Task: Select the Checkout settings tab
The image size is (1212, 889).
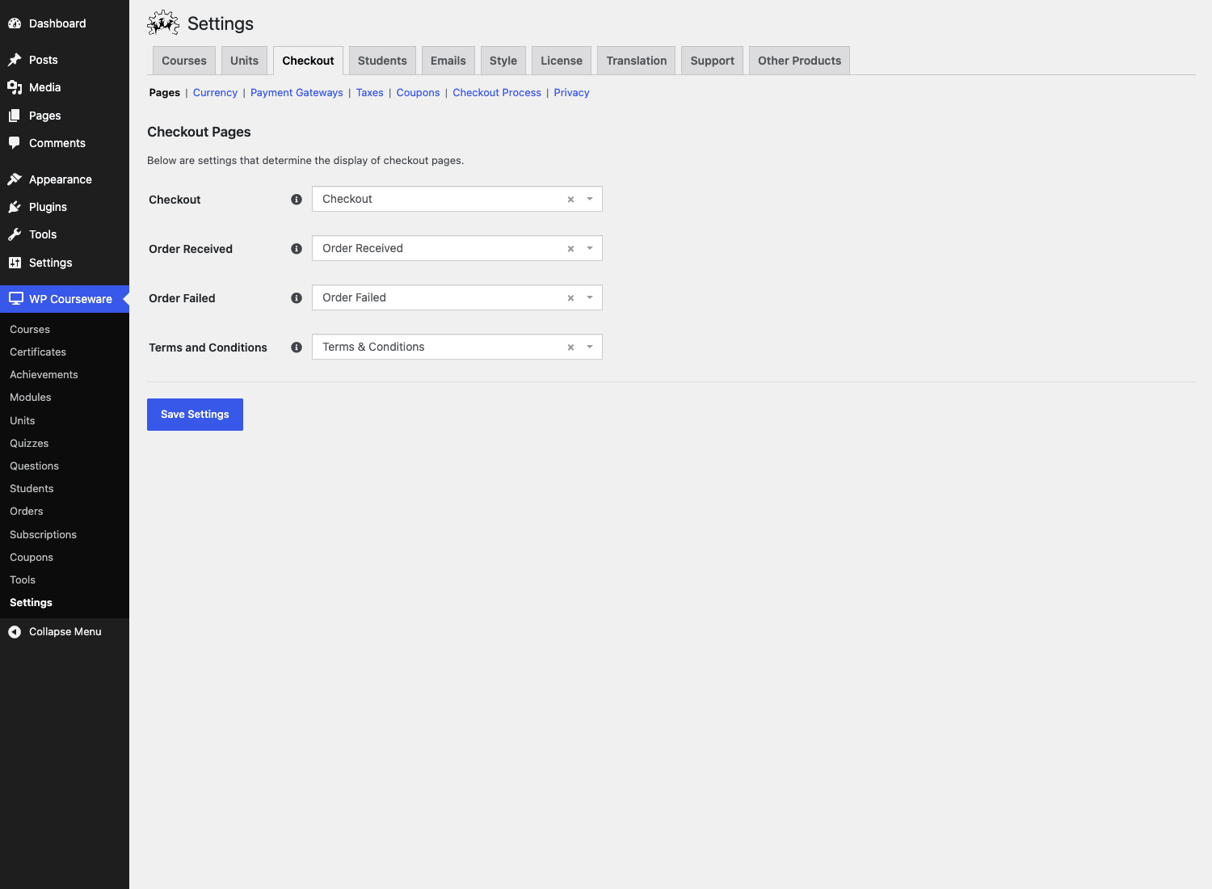Action: [308, 61]
